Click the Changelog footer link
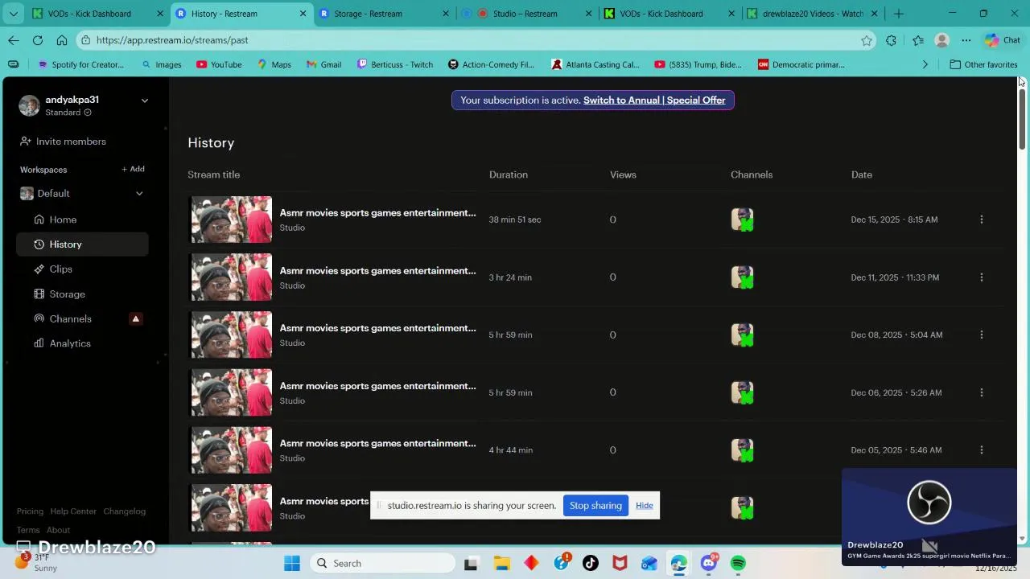 coord(124,511)
